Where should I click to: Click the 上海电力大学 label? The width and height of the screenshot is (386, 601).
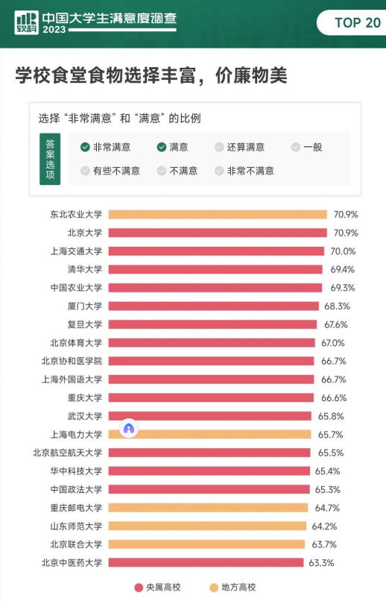point(76,435)
